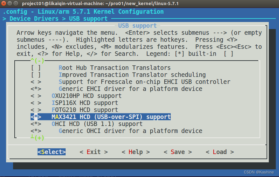Select ISP116X HCD support entry
Image resolution: width=279 pixels, height=177 pixels.
pos(85,103)
